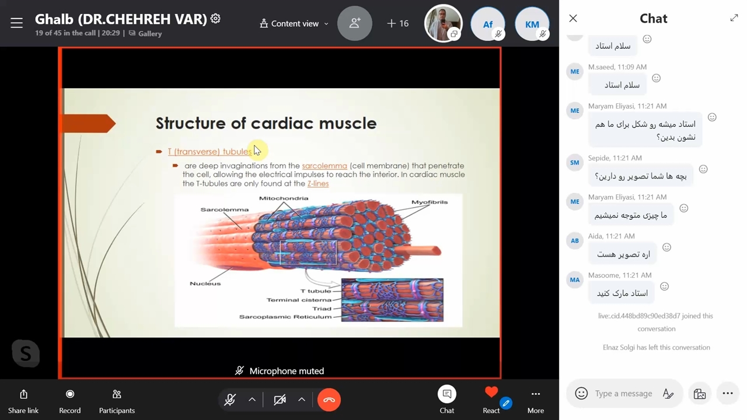Open the hamburger menu
This screenshot has height=420, width=747.
tap(16, 23)
